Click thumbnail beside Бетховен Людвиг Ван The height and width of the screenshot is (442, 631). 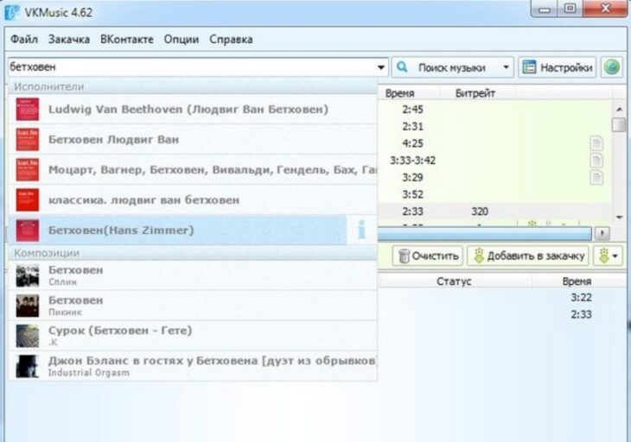pyautogui.click(x=28, y=140)
